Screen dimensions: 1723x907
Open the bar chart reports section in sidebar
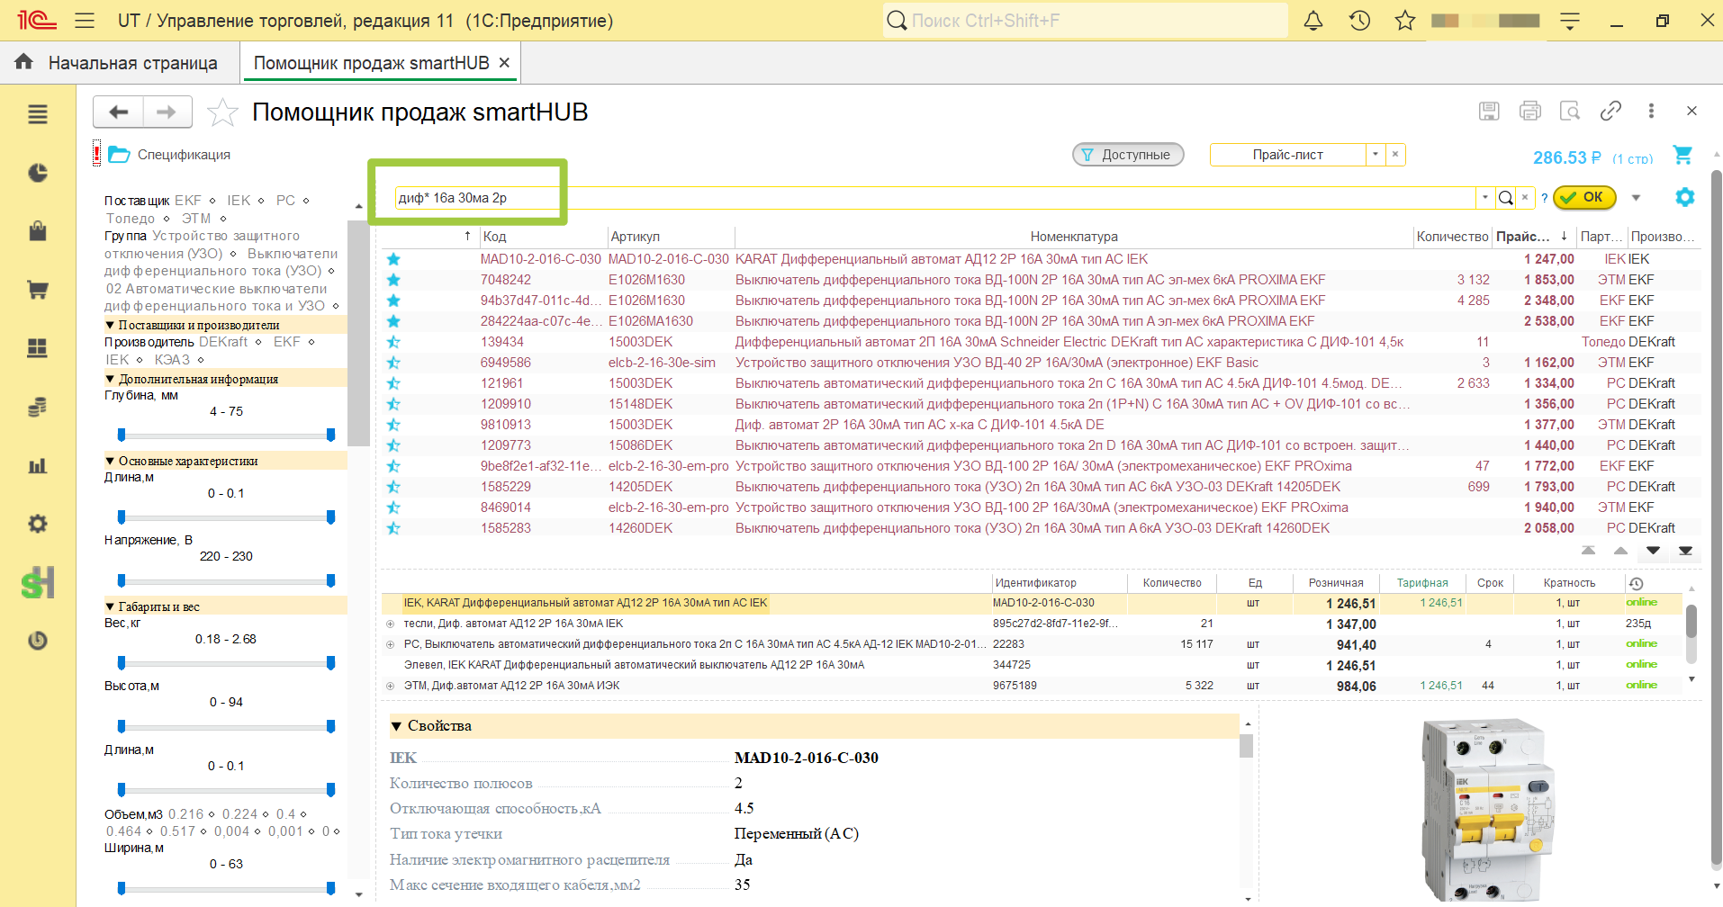tap(37, 465)
